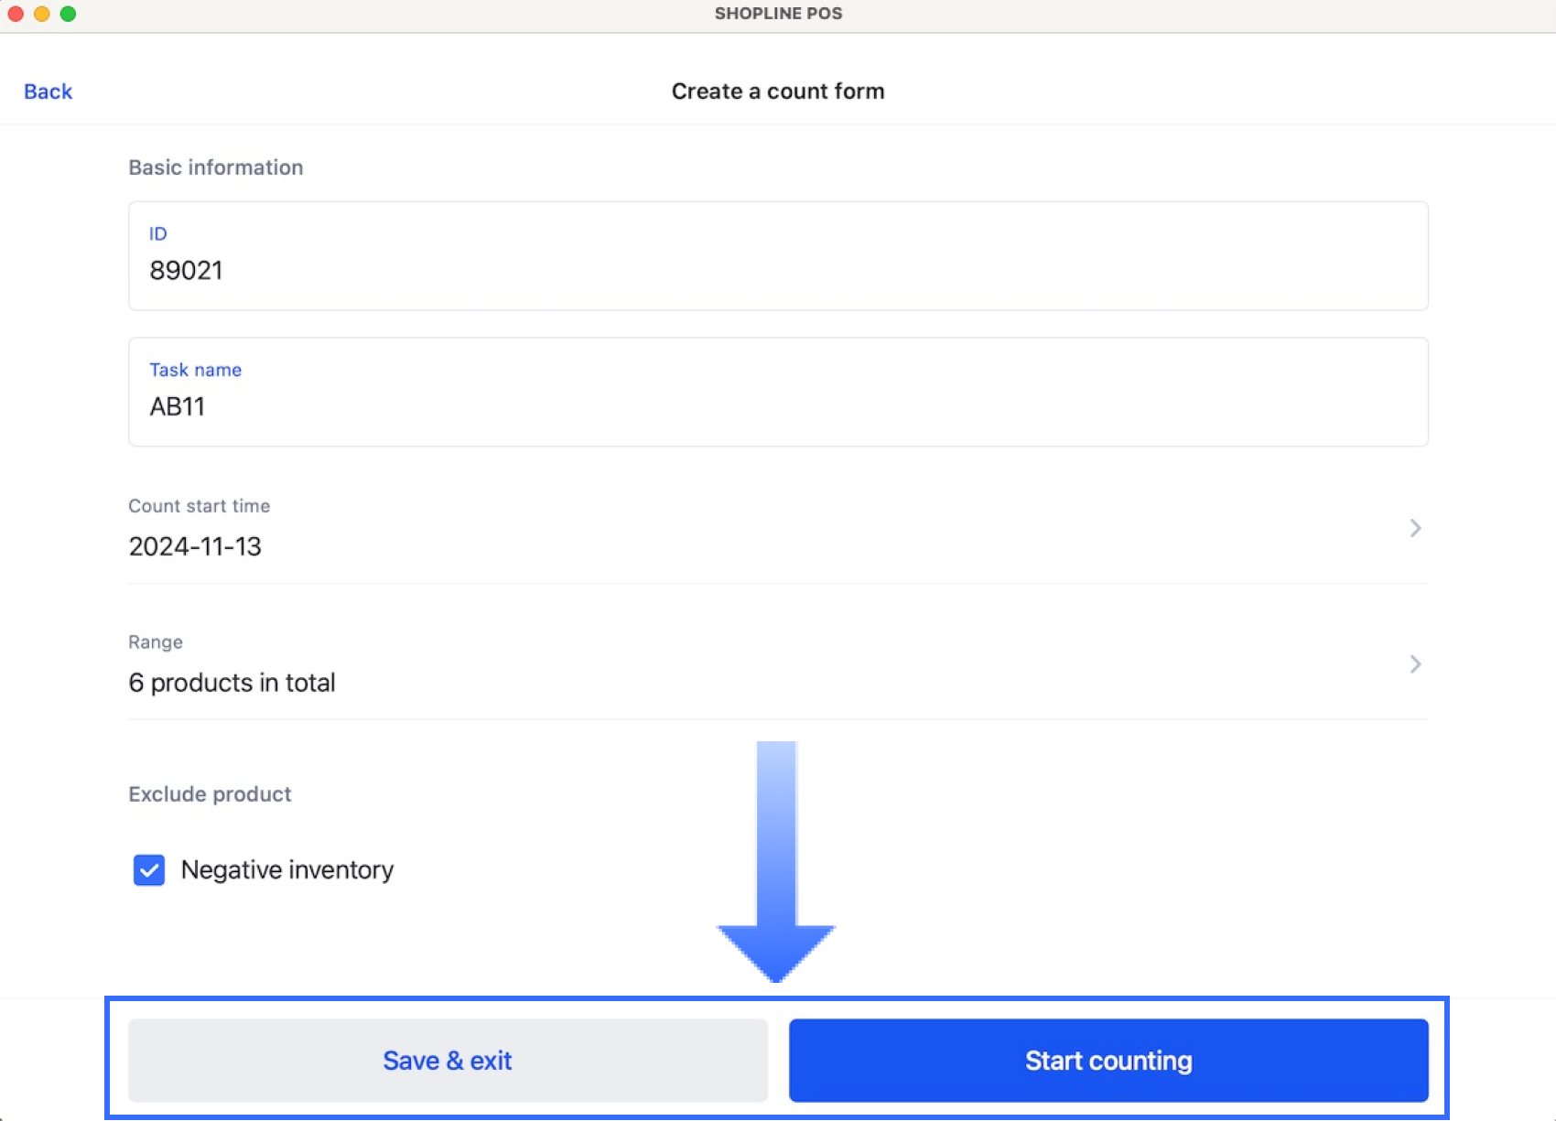Click the Negative inventory label text
1556x1121 pixels.
(287, 869)
